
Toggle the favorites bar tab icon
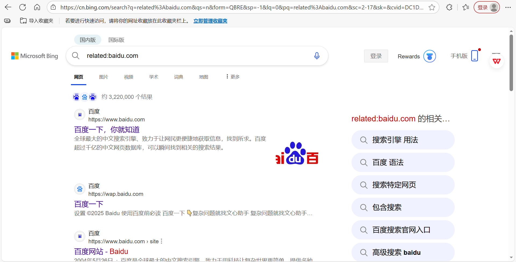pos(7,21)
